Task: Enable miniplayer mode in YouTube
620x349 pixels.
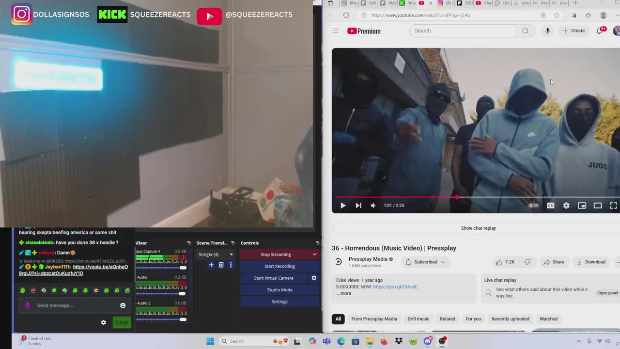Action: pos(582,206)
